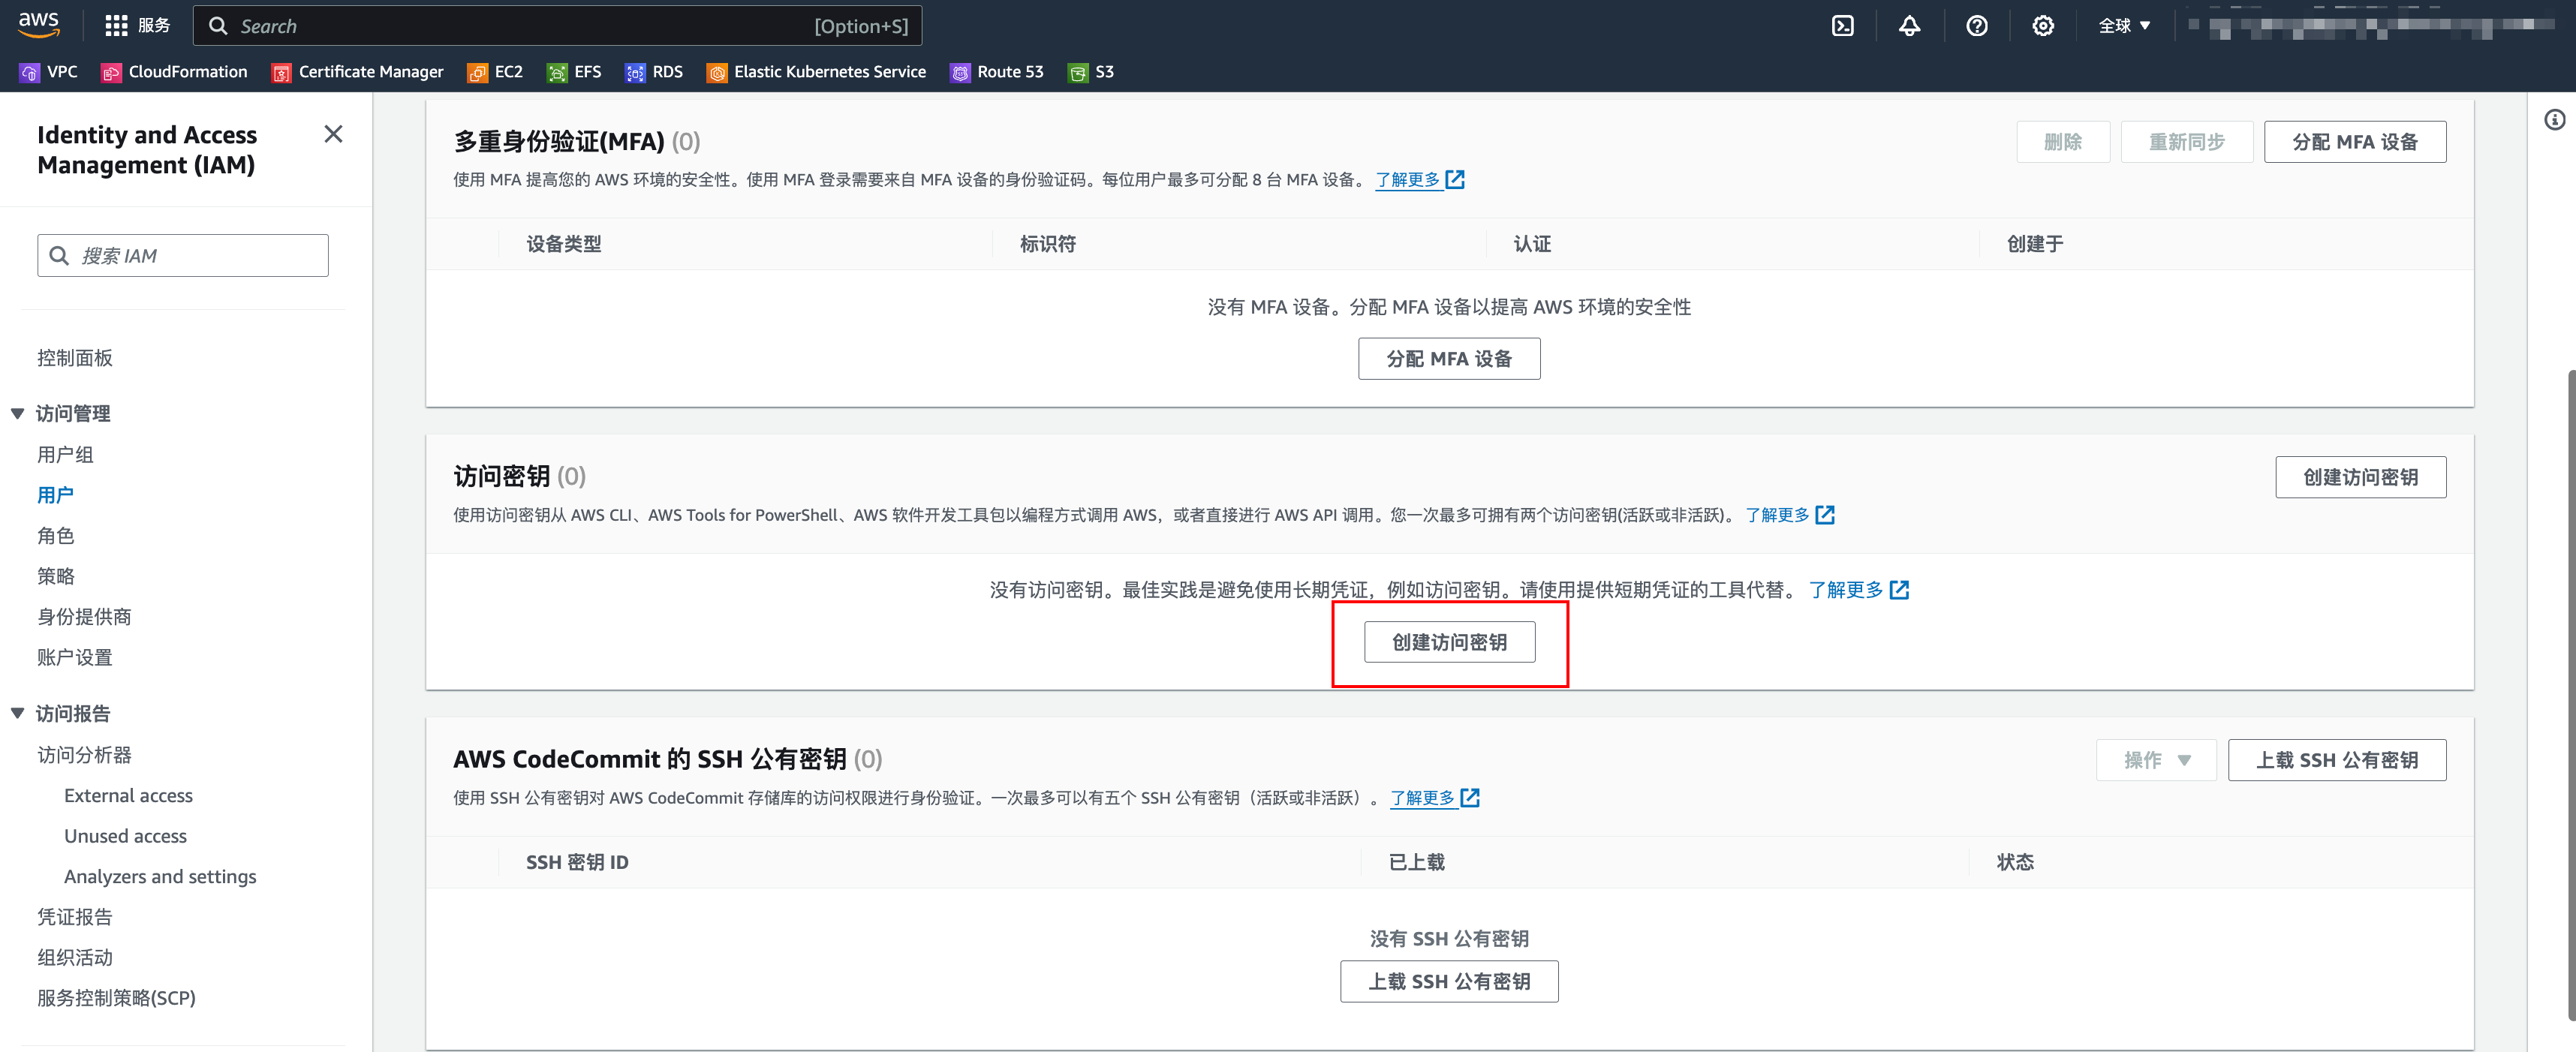Open 了解更多 link in 访问密钥 description
The image size is (2576, 1052).
point(1789,515)
